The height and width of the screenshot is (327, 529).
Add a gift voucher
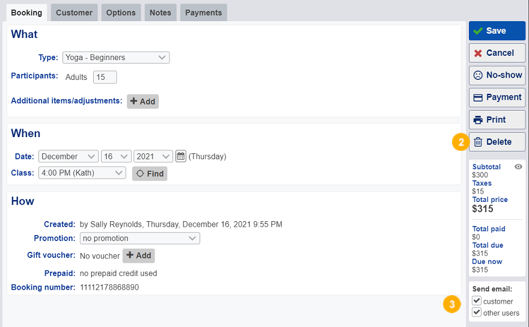(139, 256)
